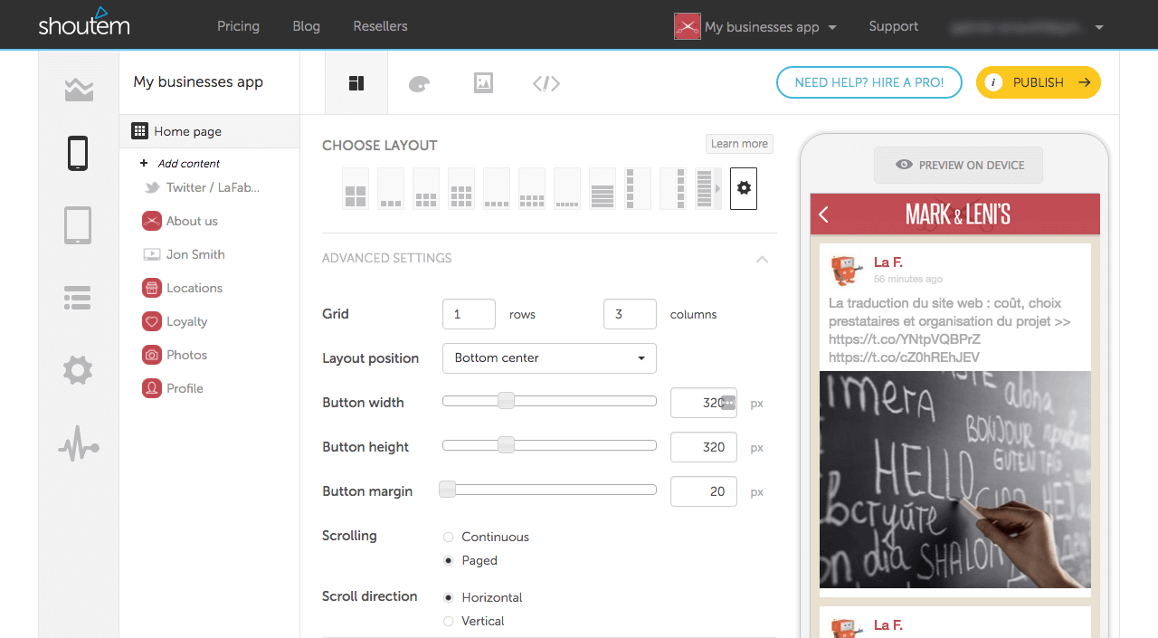Viewport: 1158px width, 638px height.
Task: Open the analytics chart icon in sidebar
Action: pyautogui.click(x=79, y=90)
